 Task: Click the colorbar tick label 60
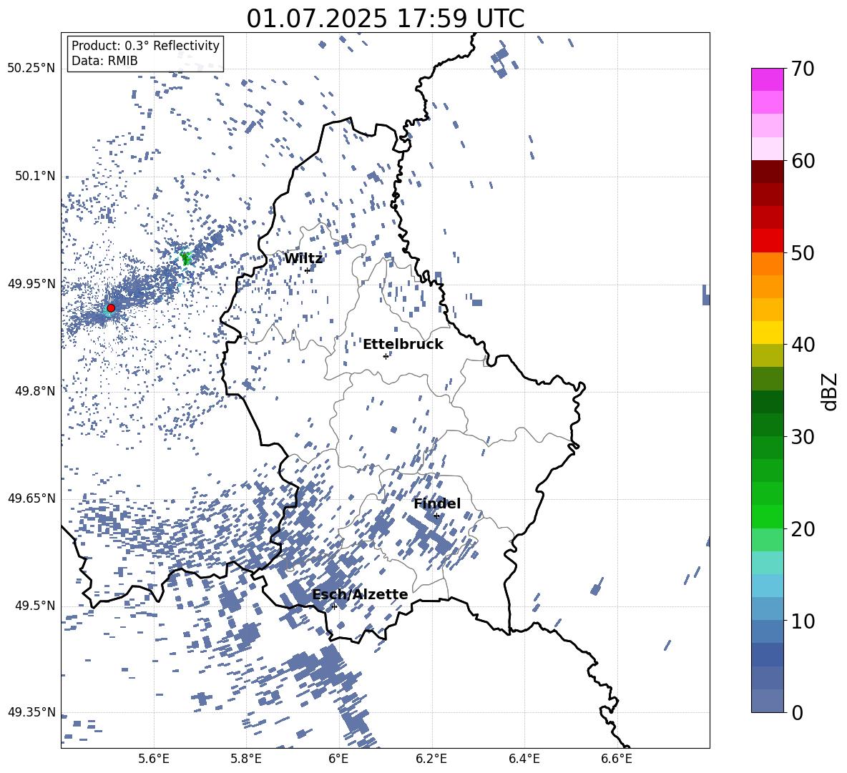pyautogui.click(x=803, y=161)
